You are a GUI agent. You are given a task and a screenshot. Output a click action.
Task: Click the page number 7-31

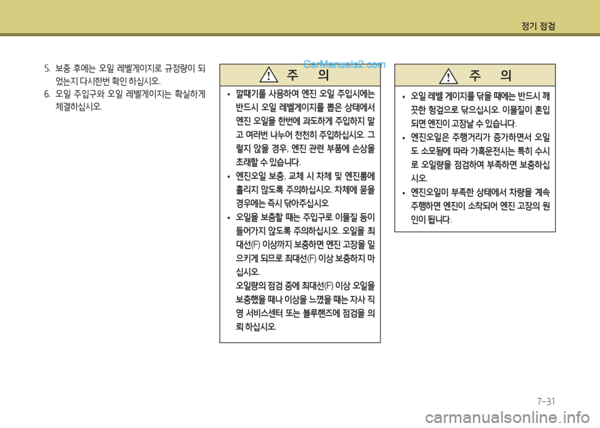point(546,401)
